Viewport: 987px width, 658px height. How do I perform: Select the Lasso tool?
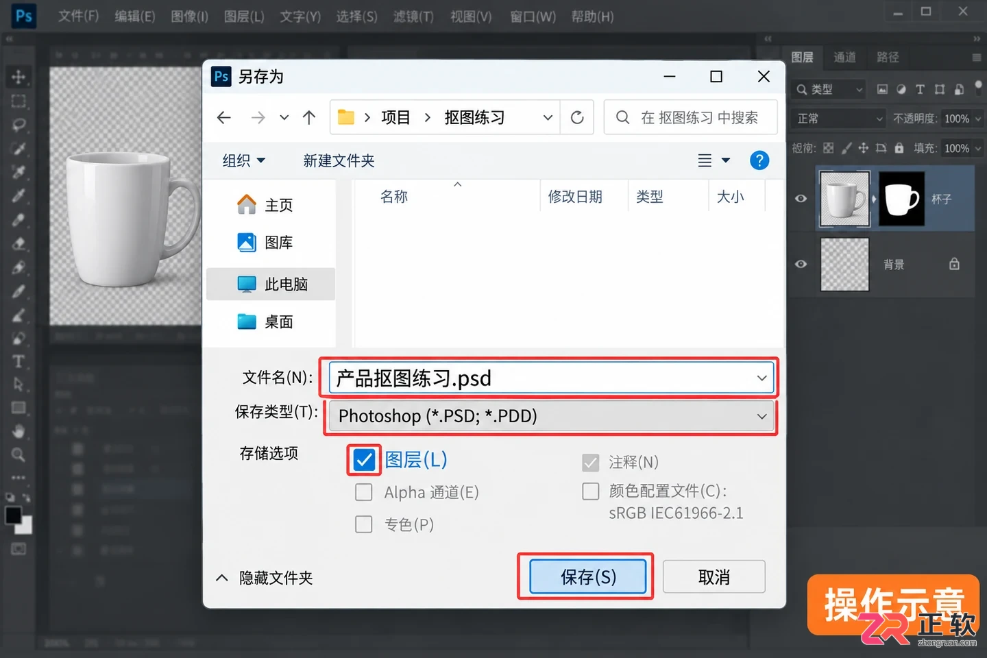coord(19,125)
